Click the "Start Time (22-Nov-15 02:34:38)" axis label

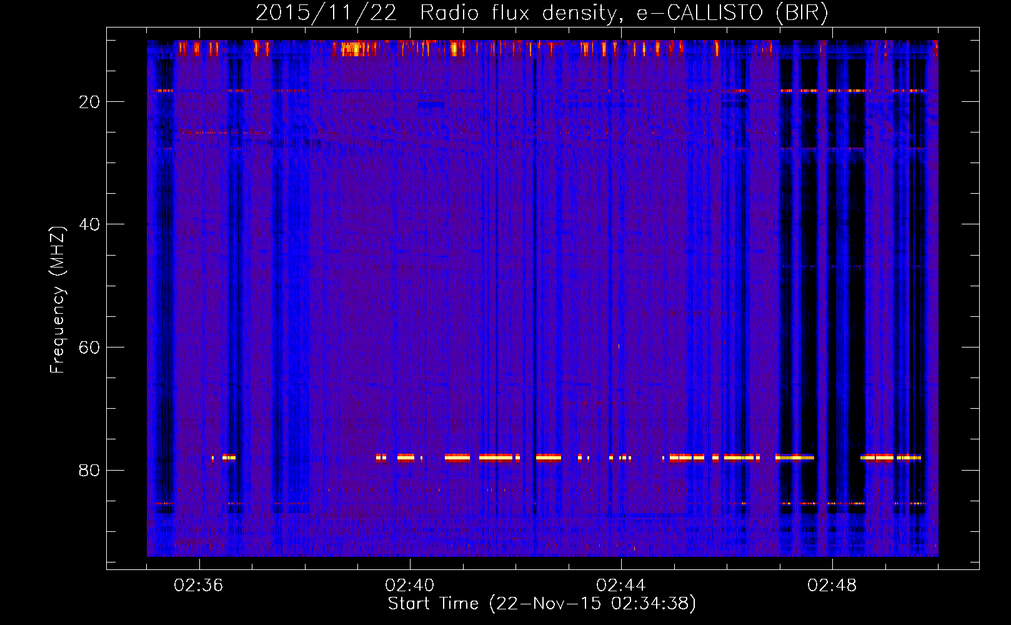(542, 604)
